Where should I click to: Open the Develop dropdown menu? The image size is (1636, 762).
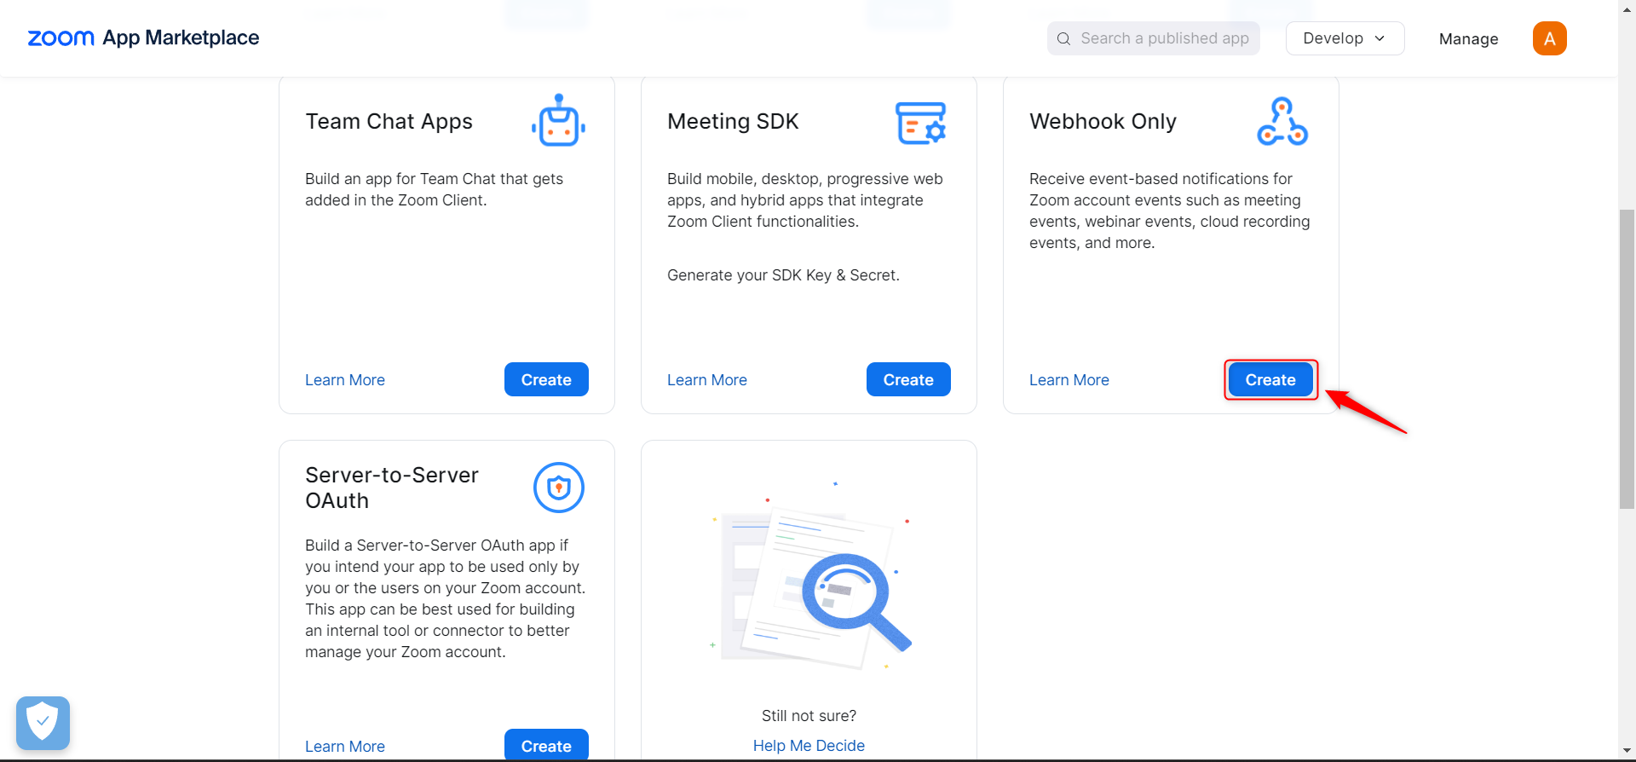[1345, 38]
